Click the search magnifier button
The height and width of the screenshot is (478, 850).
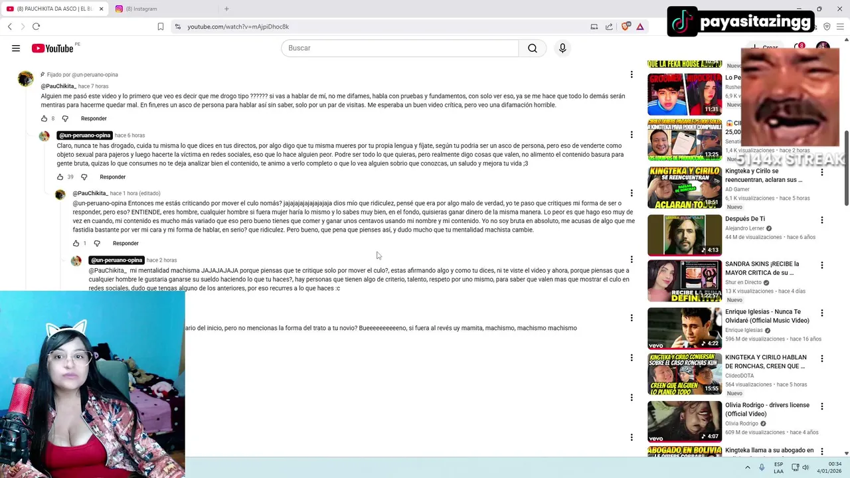533,48
